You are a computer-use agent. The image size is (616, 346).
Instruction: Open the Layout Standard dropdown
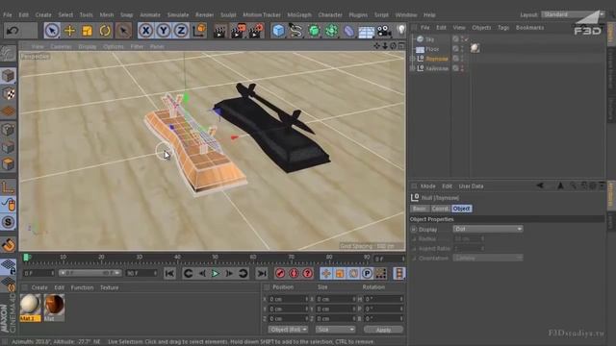tap(573, 14)
